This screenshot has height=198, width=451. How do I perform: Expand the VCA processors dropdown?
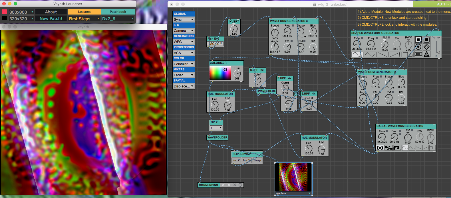point(184,53)
